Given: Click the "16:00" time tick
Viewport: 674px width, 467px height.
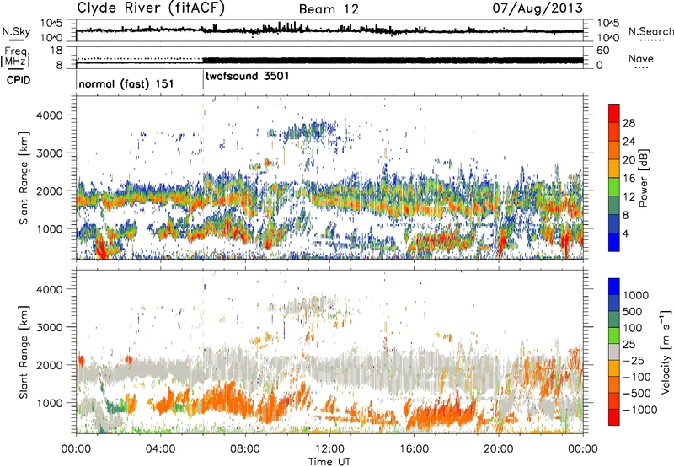Looking at the screenshot, I should click(x=414, y=449).
